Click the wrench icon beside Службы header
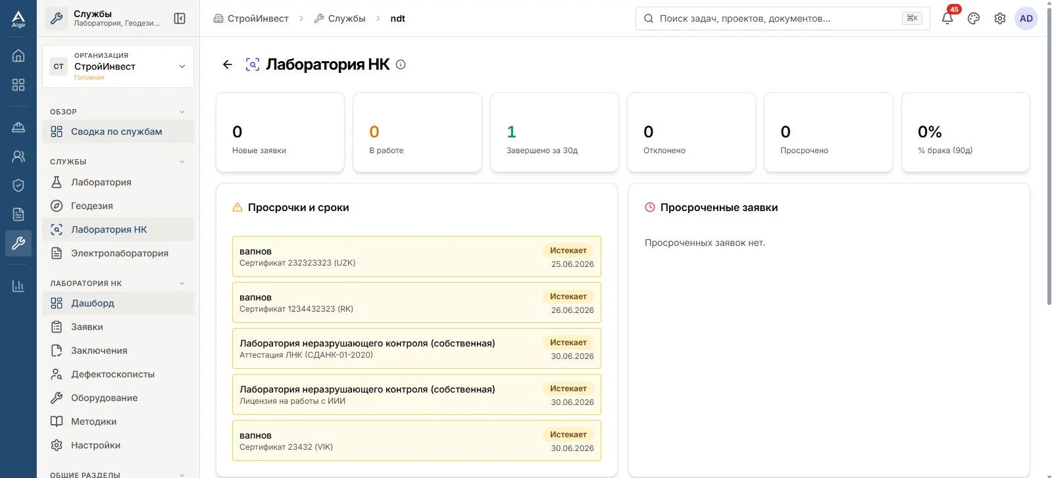The height and width of the screenshot is (478, 1052). [57, 18]
